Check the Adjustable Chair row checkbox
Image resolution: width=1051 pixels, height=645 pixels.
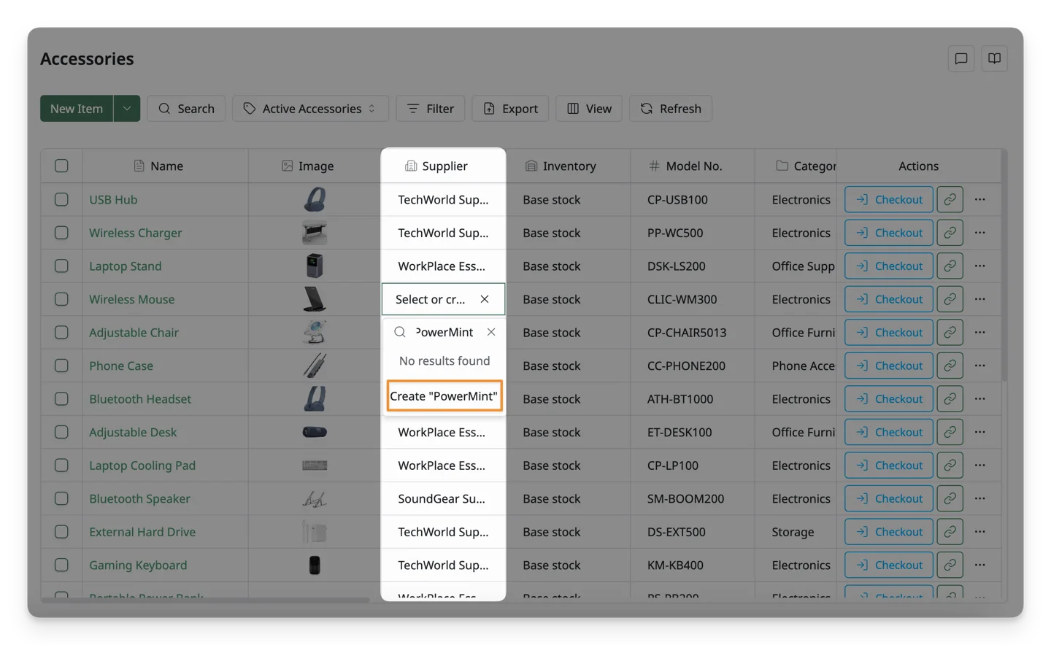[61, 333]
